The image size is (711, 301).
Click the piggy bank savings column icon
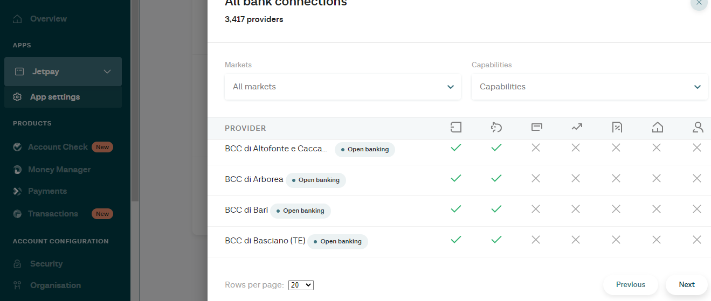click(x=496, y=128)
